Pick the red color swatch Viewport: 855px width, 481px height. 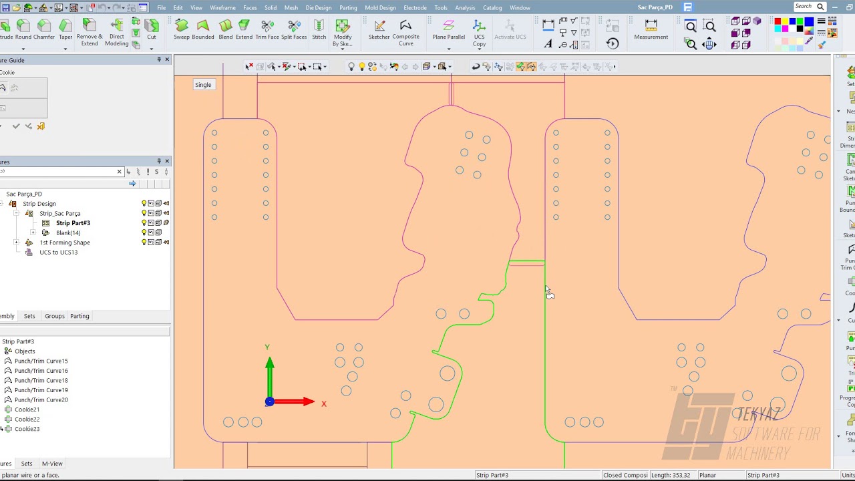point(778,21)
